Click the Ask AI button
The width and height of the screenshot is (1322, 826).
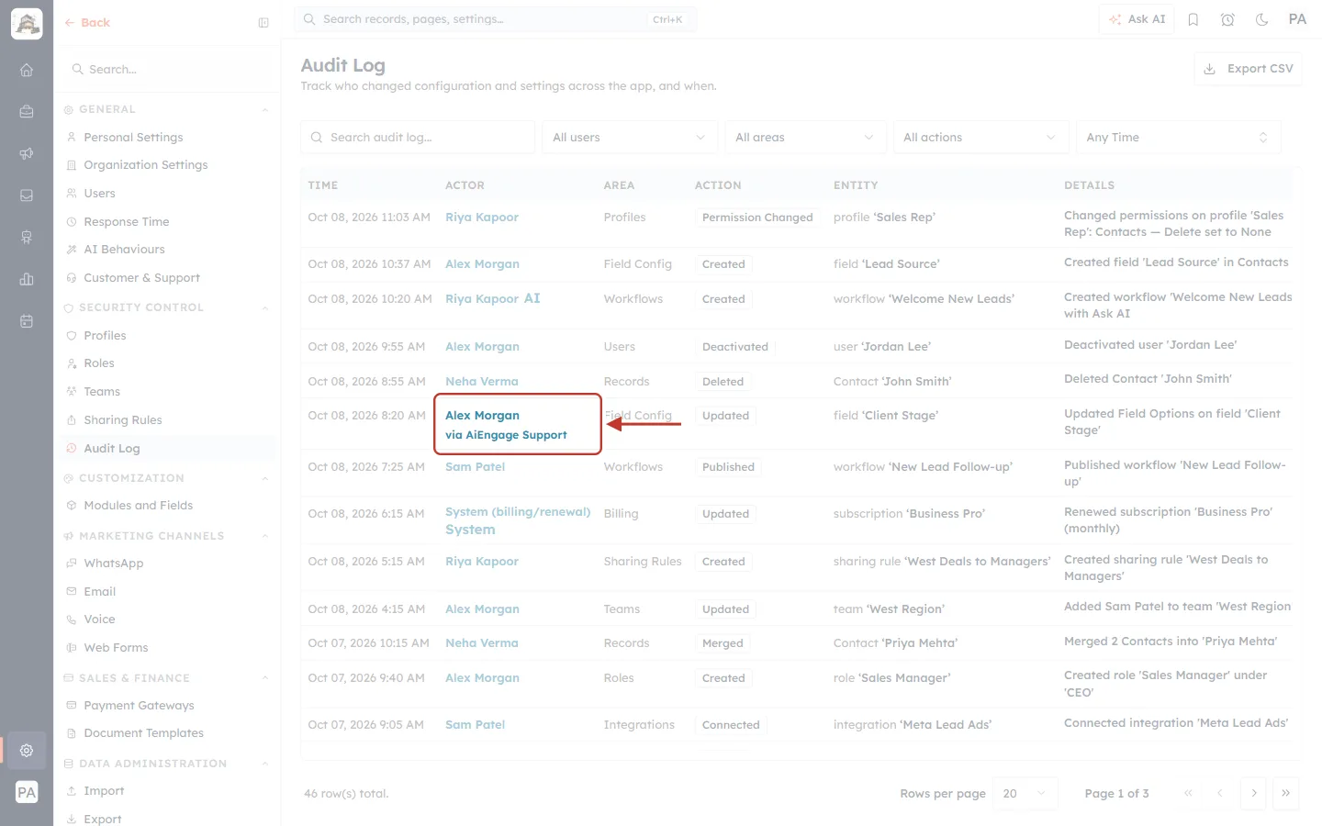(x=1137, y=19)
